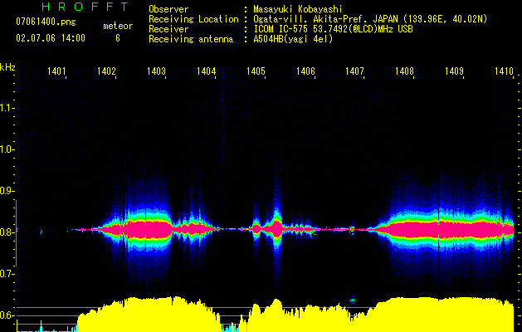Click the Receiving antenna label
The height and width of the screenshot is (332, 522).
[x=191, y=39]
